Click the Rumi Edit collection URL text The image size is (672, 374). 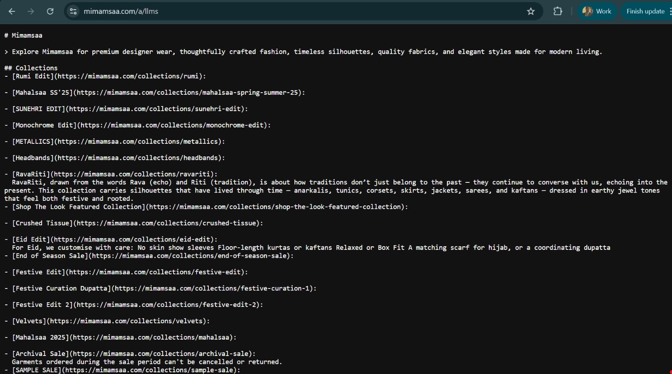point(130,76)
